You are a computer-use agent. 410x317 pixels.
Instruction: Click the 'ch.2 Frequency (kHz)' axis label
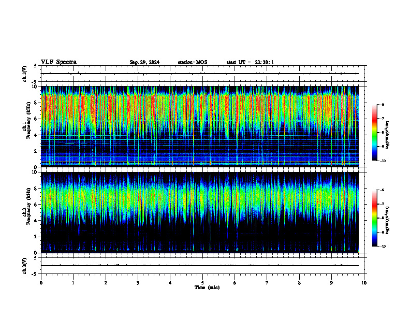click(26, 206)
